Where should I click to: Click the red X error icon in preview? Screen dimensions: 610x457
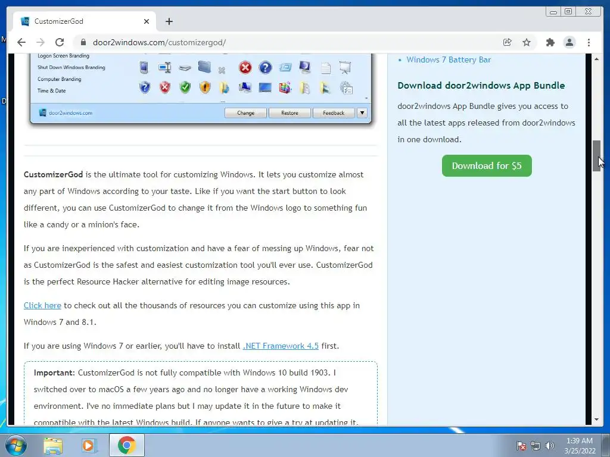245,68
